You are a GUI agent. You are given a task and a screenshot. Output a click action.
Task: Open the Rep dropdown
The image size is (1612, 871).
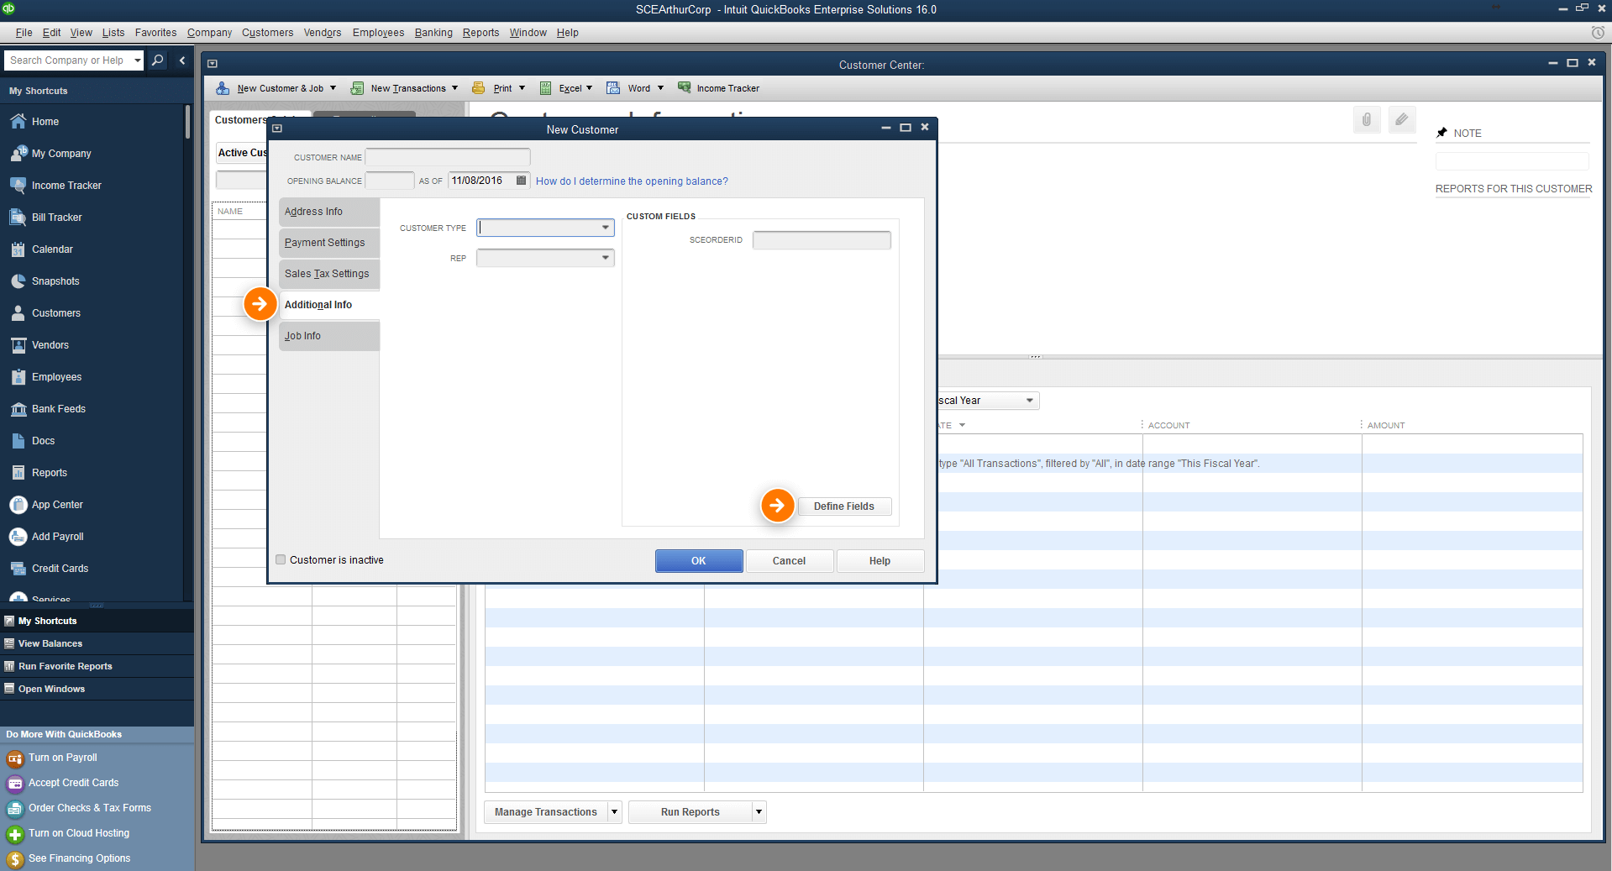pos(605,258)
